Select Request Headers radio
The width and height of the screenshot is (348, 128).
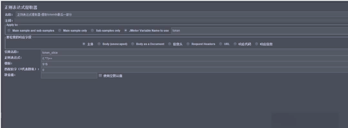(x=188, y=44)
